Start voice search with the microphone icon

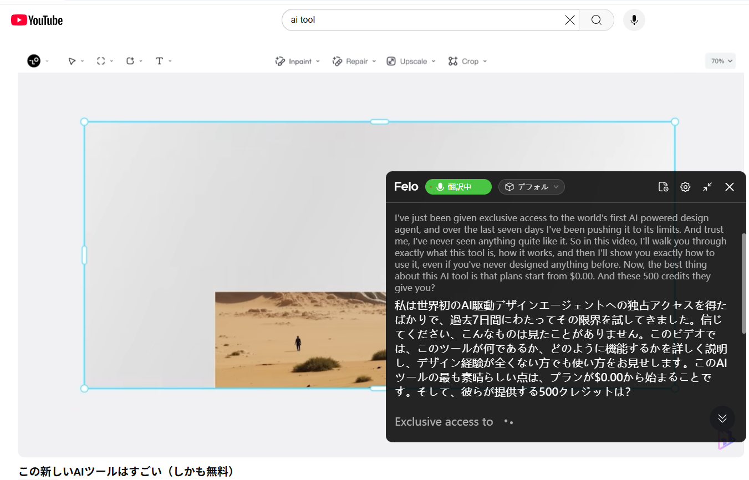coord(634,20)
